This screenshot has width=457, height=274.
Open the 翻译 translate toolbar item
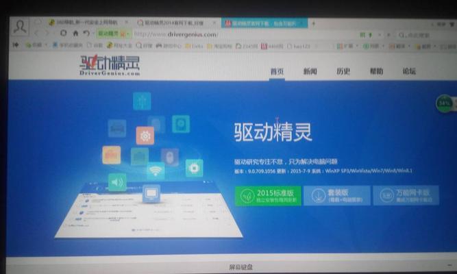pyautogui.click(x=397, y=47)
